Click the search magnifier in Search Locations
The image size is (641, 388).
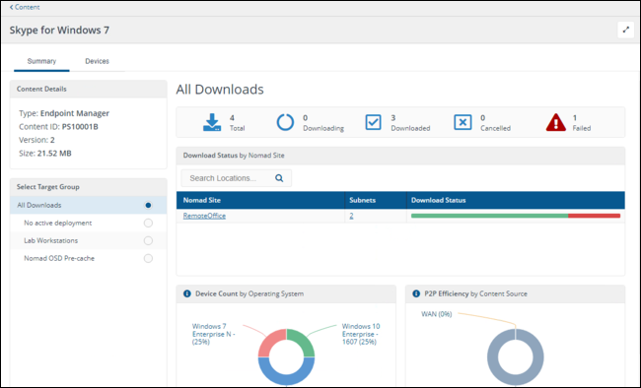click(279, 178)
